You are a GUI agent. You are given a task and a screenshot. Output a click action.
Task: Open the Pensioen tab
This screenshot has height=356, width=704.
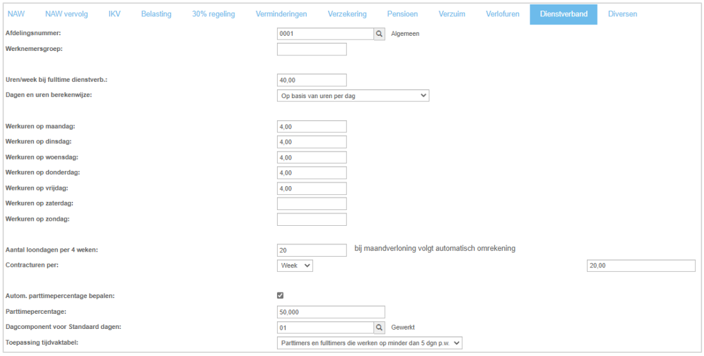(402, 14)
